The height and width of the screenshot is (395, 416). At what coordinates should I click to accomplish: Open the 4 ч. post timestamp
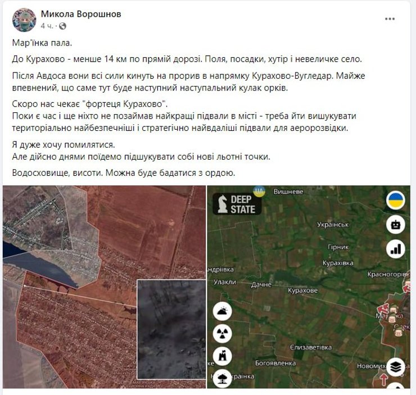click(x=47, y=26)
